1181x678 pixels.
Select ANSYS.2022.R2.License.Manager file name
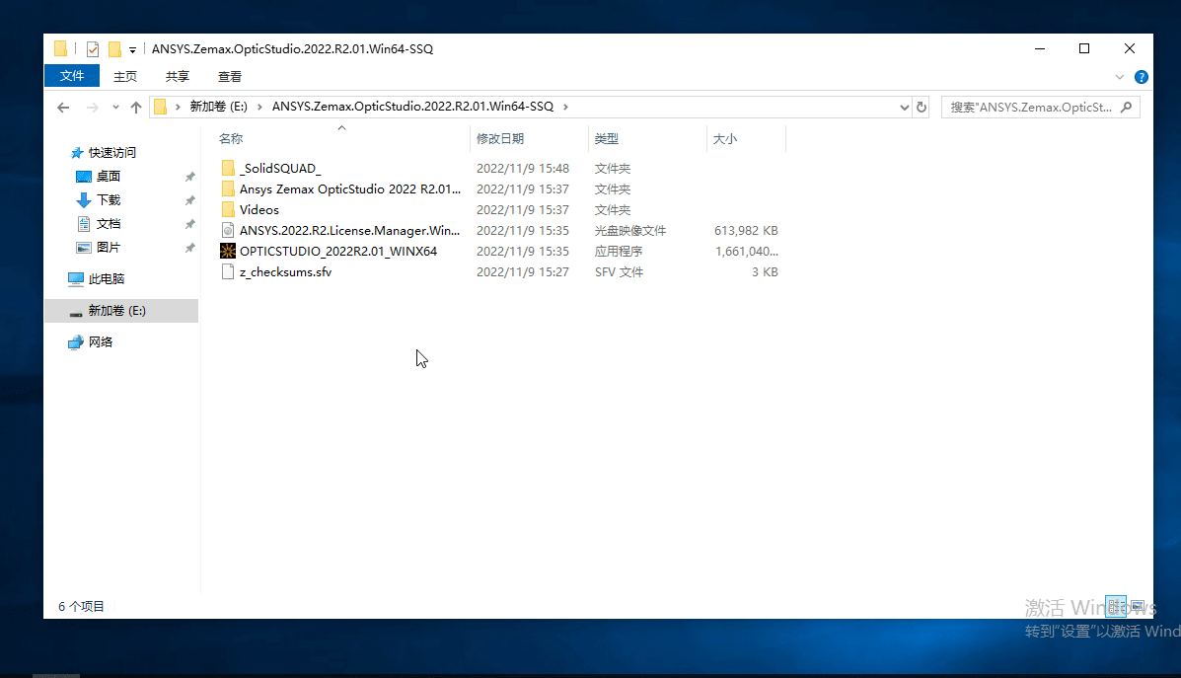point(349,231)
